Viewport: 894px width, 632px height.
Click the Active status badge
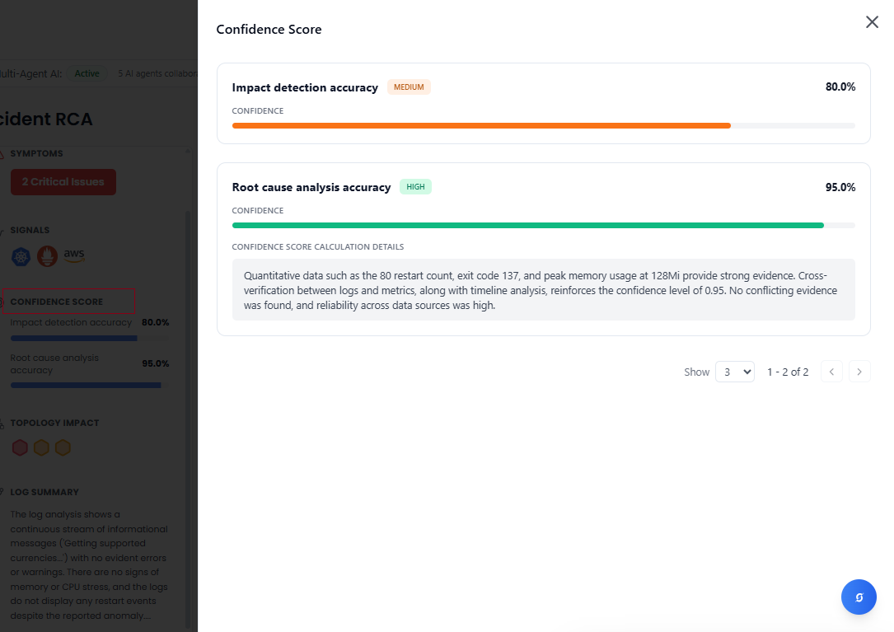click(x=87, y=73)
